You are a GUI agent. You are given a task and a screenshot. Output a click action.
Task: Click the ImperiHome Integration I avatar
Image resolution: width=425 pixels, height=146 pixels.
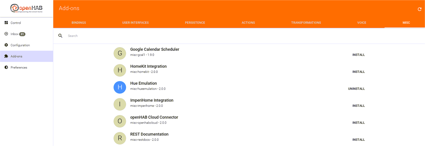pos(120,104)
